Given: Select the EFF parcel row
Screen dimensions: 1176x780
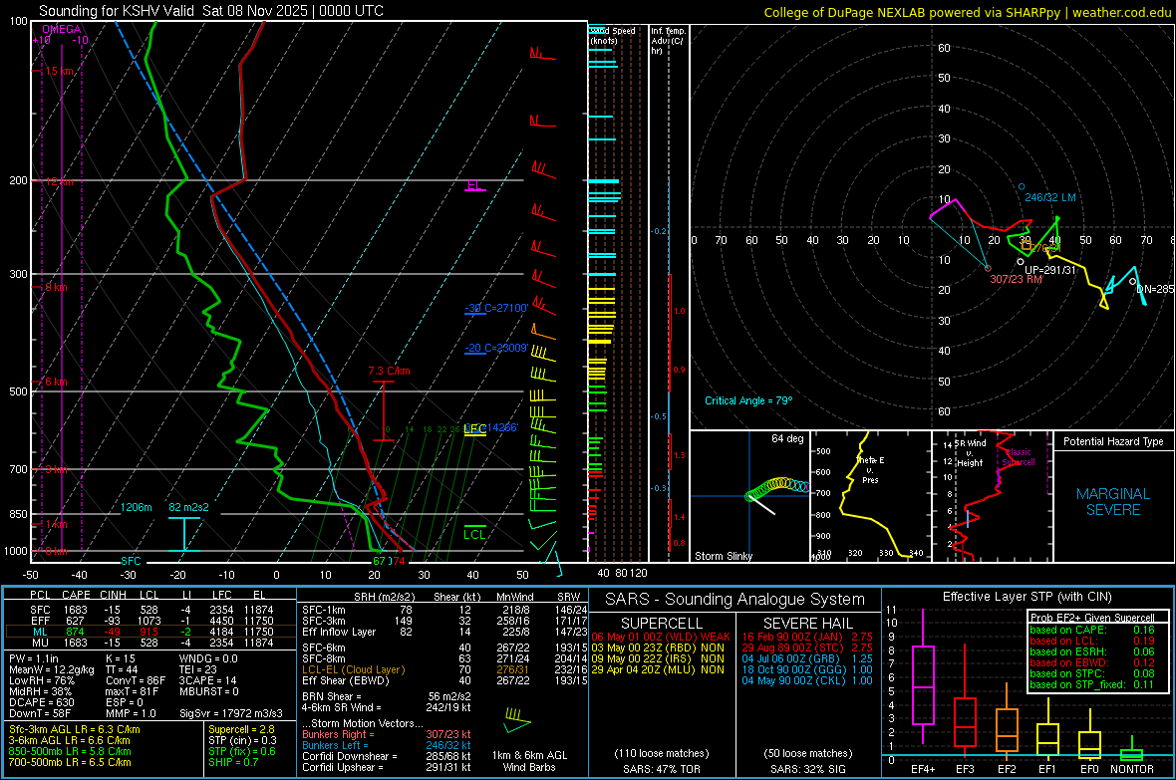Looking at the screenshot, I should tap(150, 621).
